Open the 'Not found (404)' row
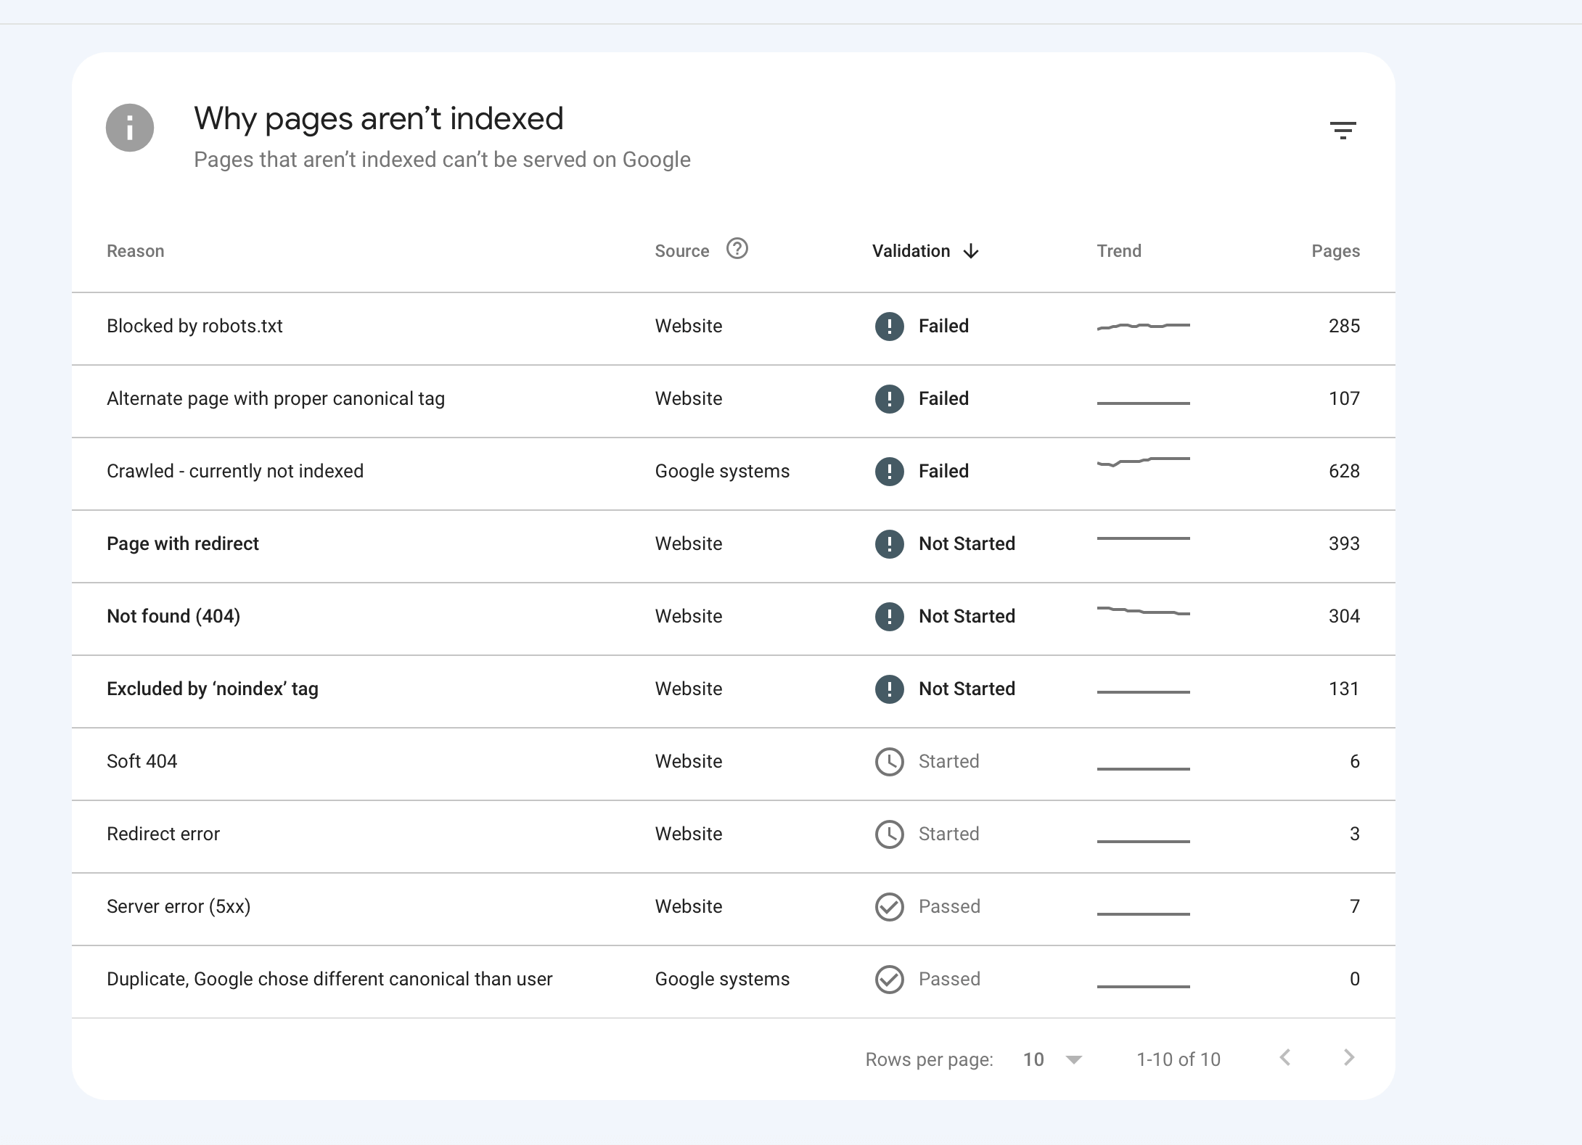This screenshot has height=1145, width=1582. (173, 616)
